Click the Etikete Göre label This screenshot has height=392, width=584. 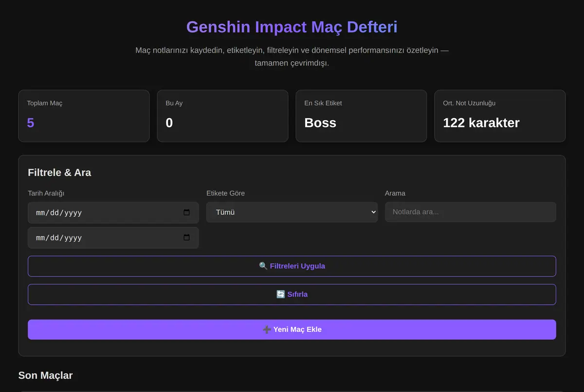(x=225, y=193)
